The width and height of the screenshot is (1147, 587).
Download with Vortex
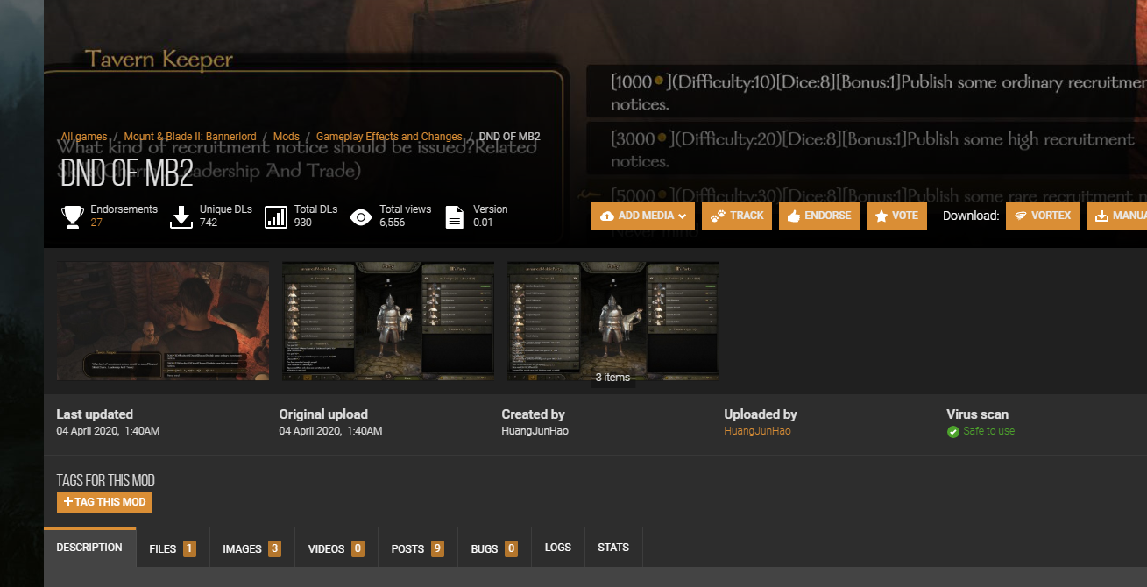[1042, 216]
